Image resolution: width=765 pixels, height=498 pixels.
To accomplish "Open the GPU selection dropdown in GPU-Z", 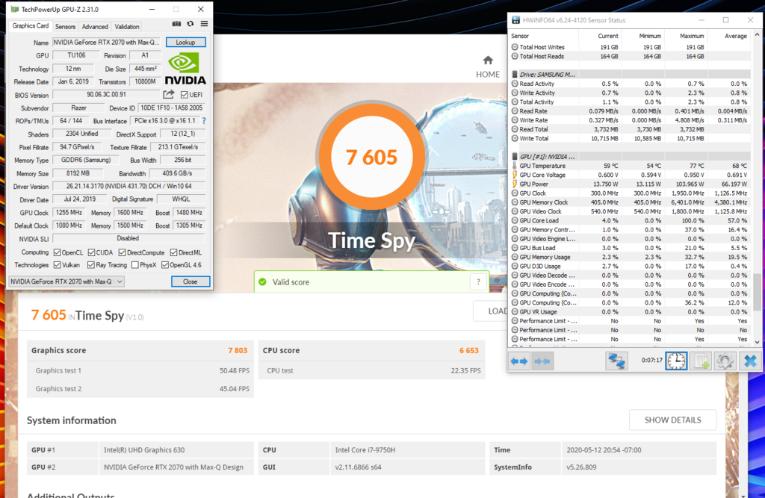I will pyautogui.click(x=66, y=281).
